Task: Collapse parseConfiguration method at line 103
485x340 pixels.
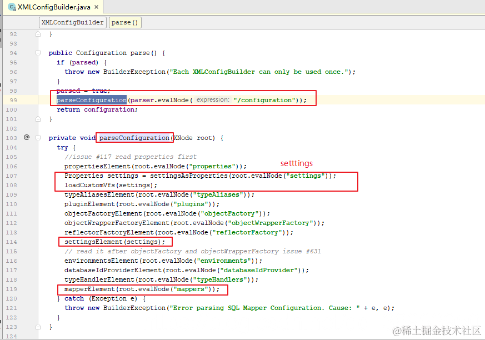Action: 38,138
